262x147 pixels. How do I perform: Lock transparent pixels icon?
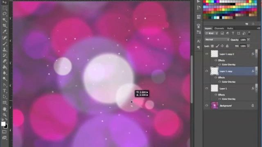pyautogui.click(x=212, y=46)
